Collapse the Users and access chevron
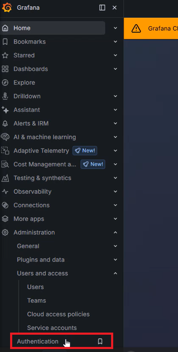 point(116,273)
